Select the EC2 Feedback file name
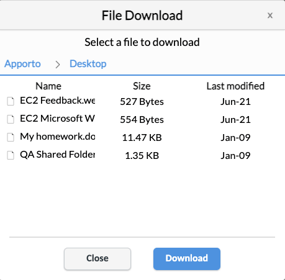This screenshot has height=280, width=285. pos(57,101)
